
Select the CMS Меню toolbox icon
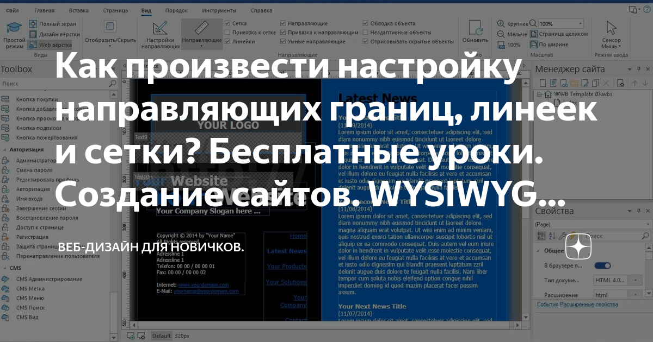[x=5, y=298]
